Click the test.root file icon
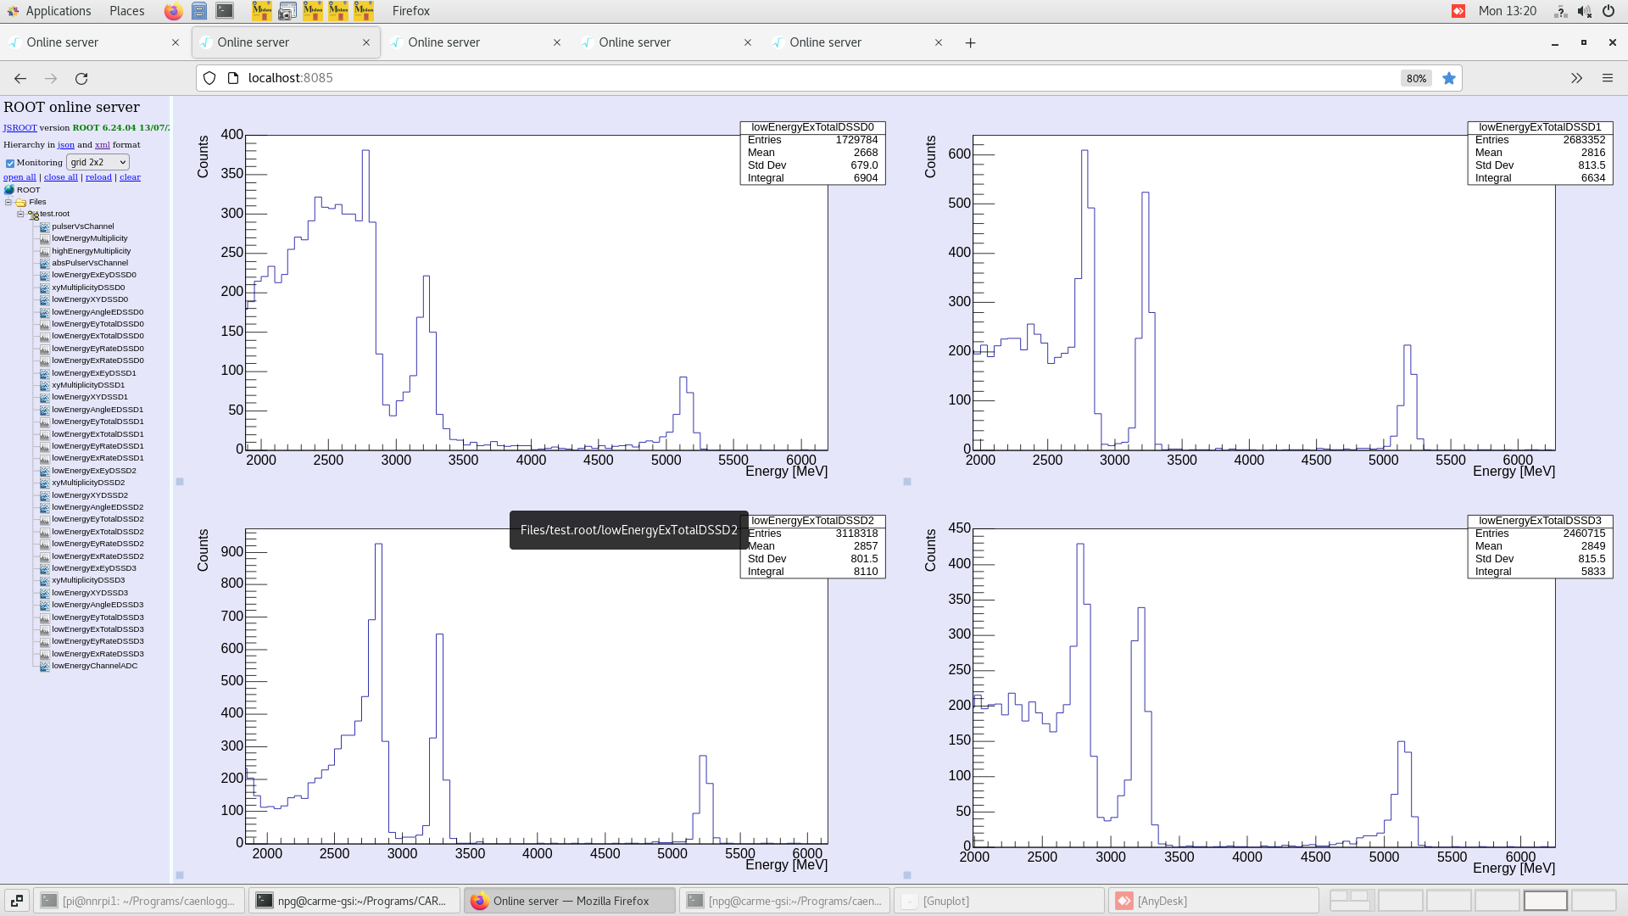Screen dimensions: 1628x916 (33, 214)
